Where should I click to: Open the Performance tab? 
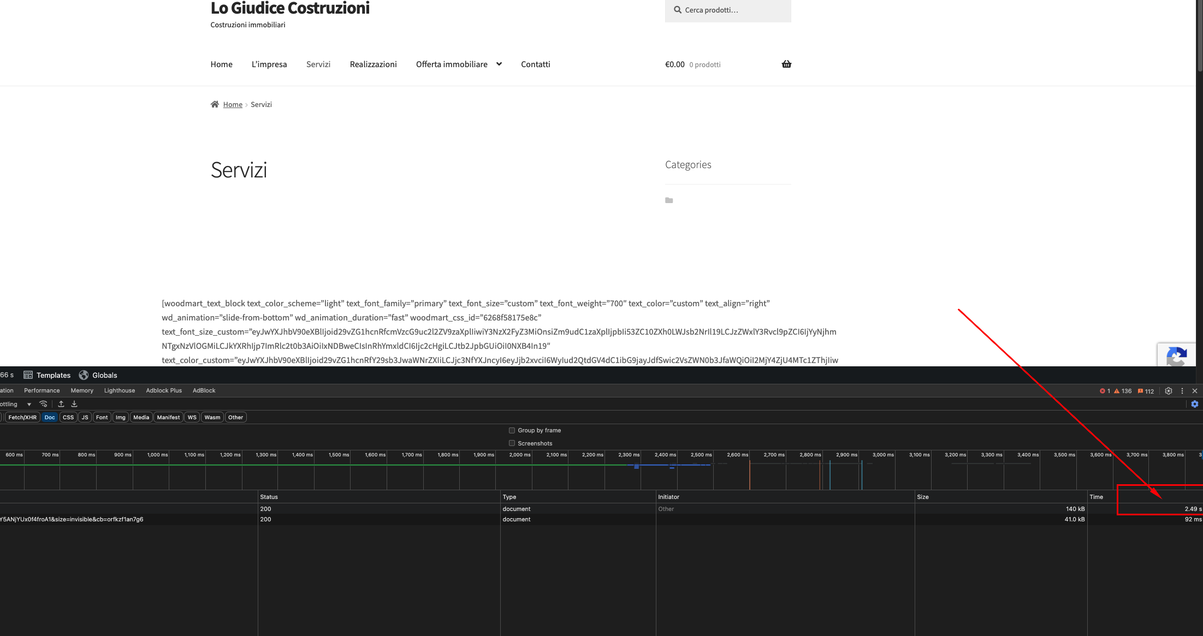42,390
